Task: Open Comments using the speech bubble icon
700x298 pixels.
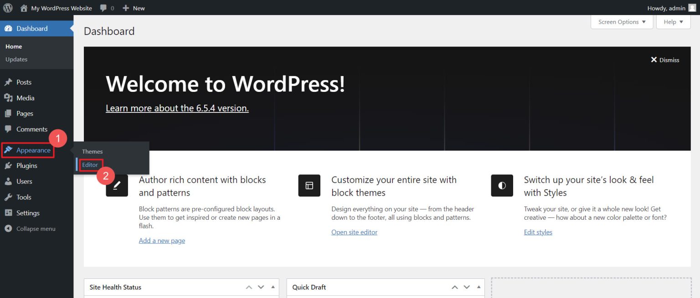Action: point(9,129)
